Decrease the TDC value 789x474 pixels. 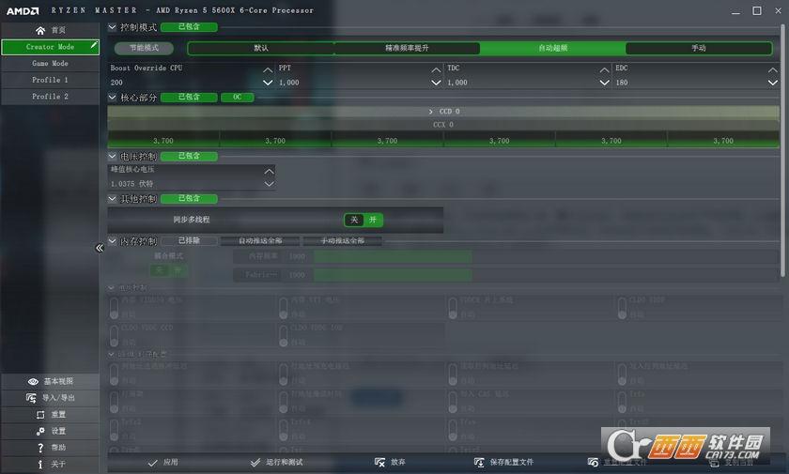[604, 83]
